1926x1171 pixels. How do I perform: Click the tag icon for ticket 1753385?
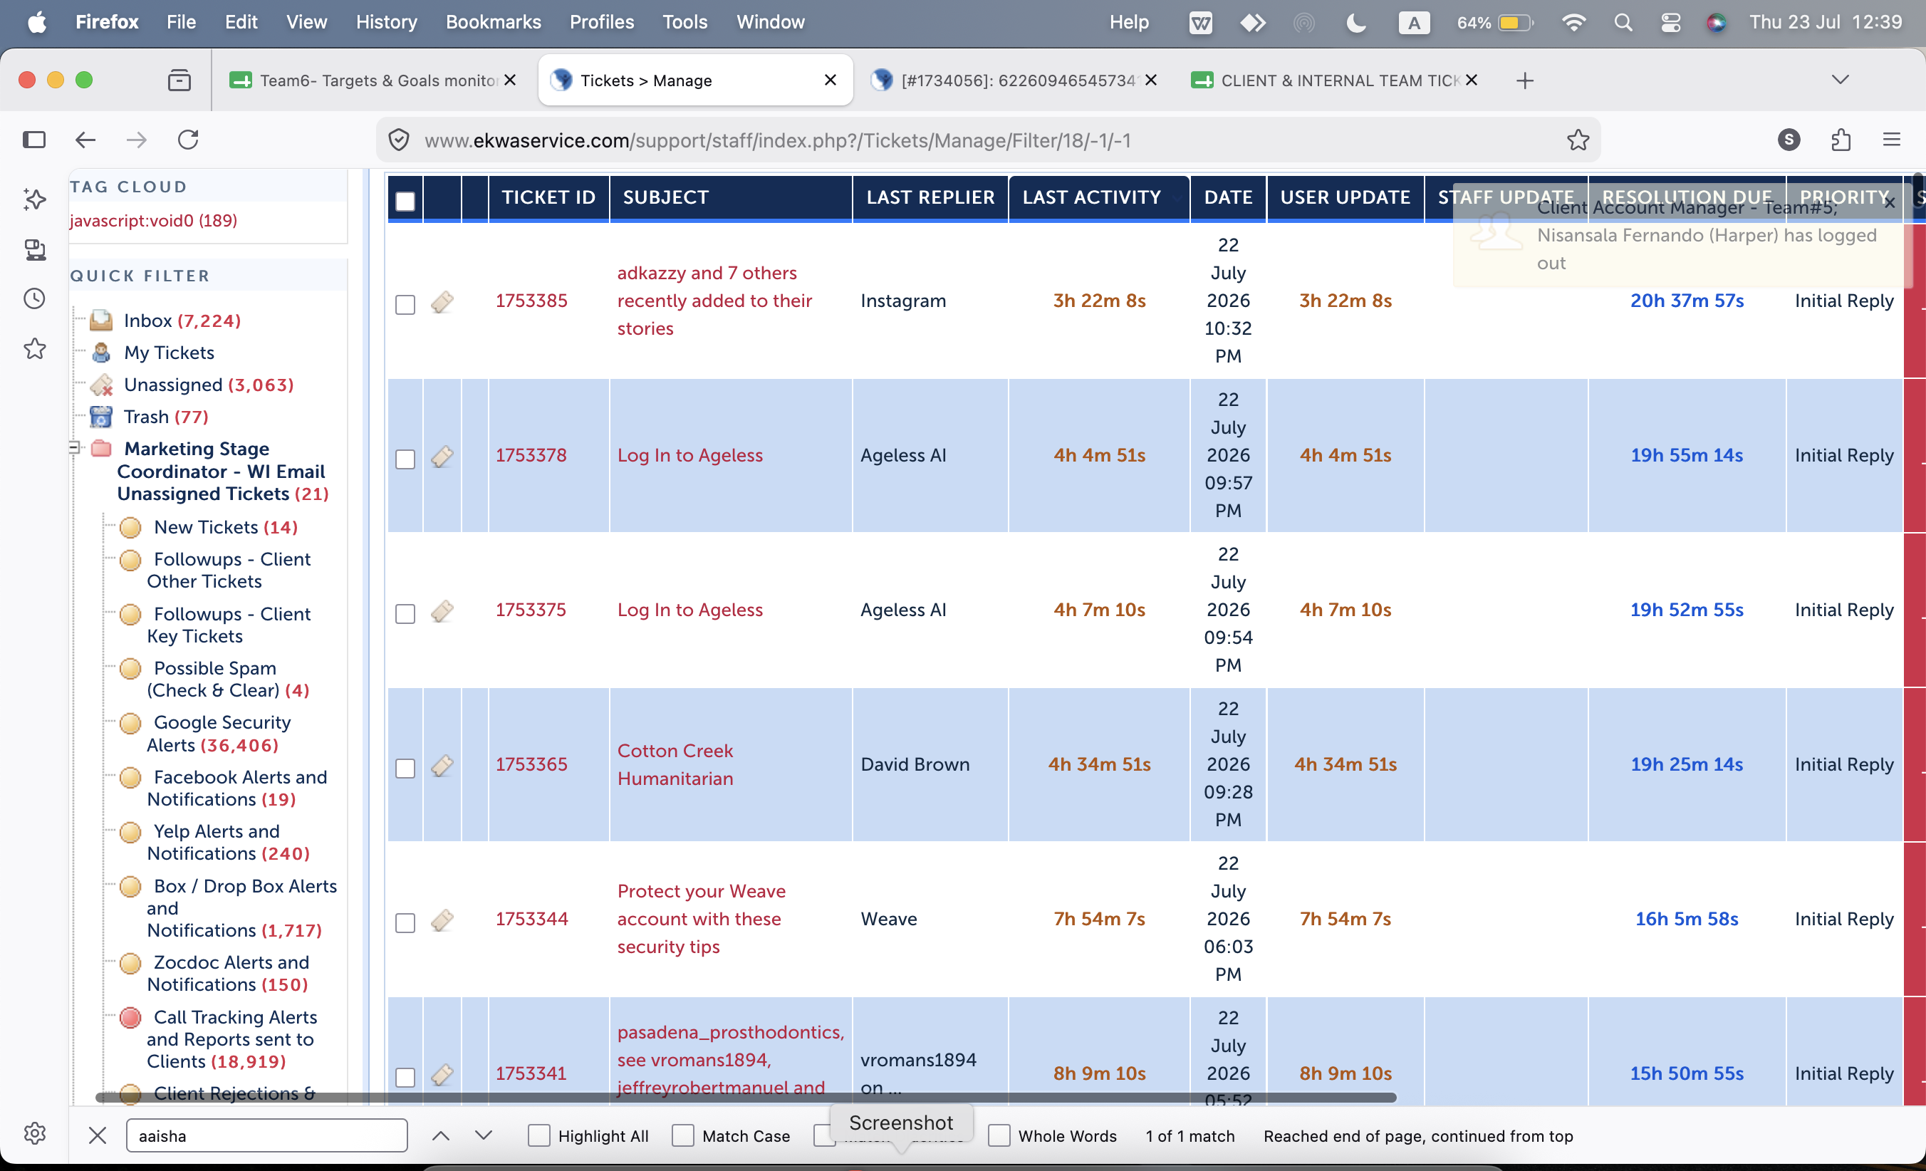442,302
